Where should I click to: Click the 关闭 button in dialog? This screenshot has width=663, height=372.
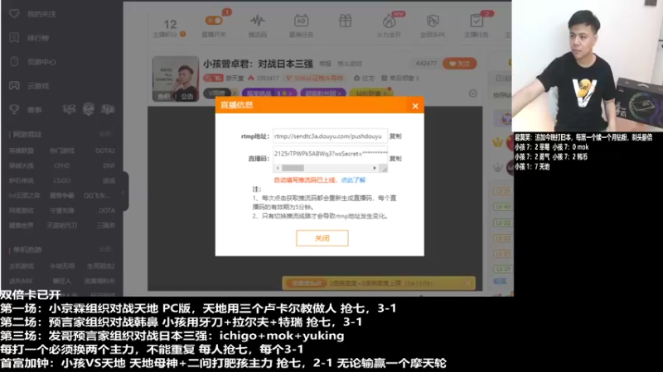(322, 238)
